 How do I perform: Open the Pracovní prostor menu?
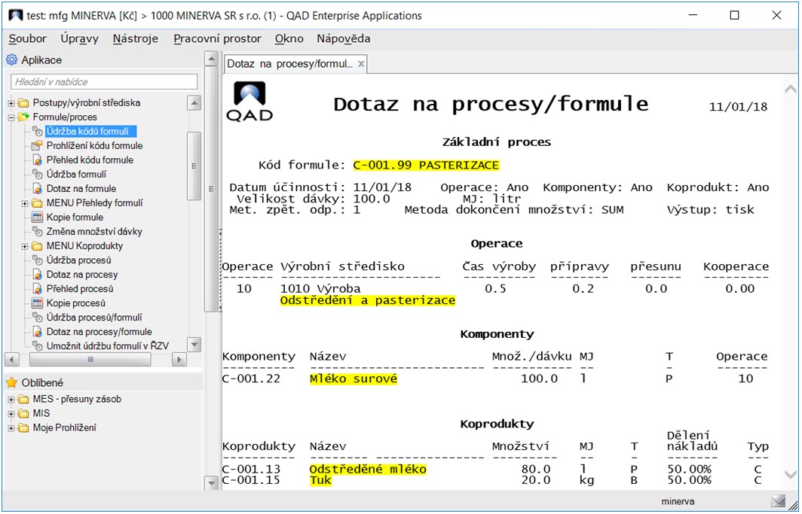point(217,39)
